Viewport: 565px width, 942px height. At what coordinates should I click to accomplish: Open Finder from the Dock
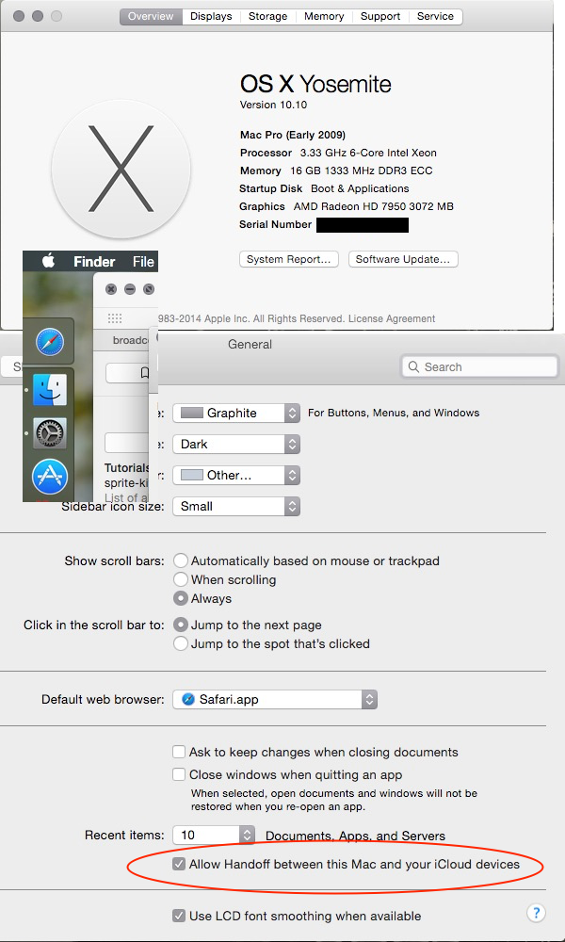pos(50,389)
